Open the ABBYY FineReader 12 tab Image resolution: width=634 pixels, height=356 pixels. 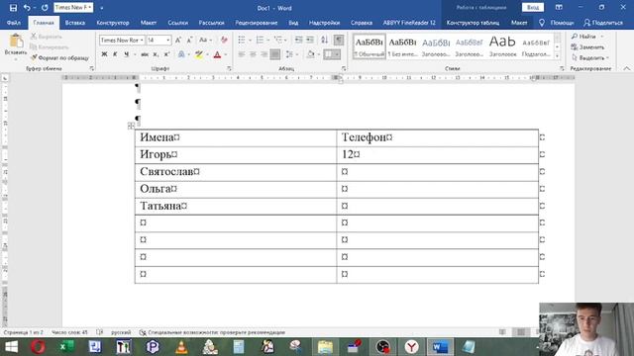(x=409, y=23)
